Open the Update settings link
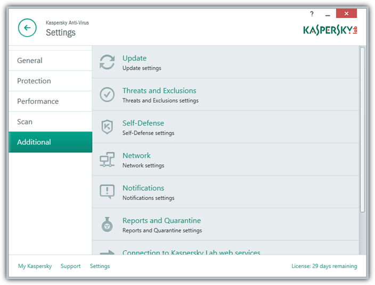 134,58
